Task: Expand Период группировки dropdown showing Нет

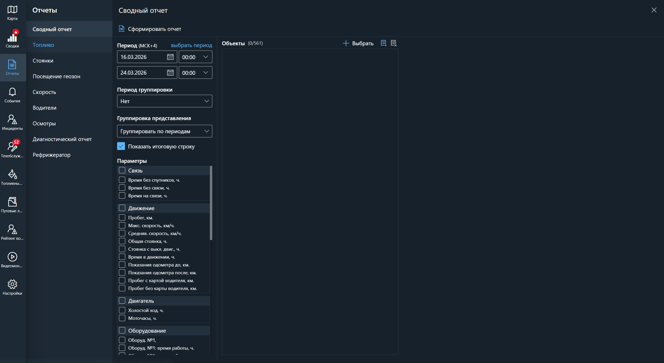Action: (164, 101)
